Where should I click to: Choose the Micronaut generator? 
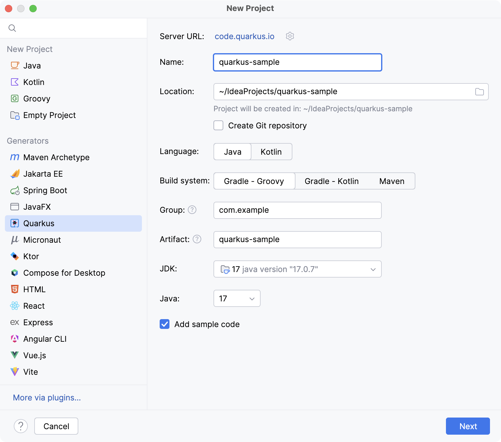[x=42, y=240]
